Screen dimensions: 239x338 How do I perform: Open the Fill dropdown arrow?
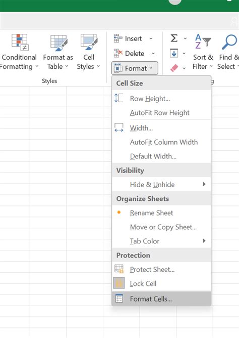(184, 53)
